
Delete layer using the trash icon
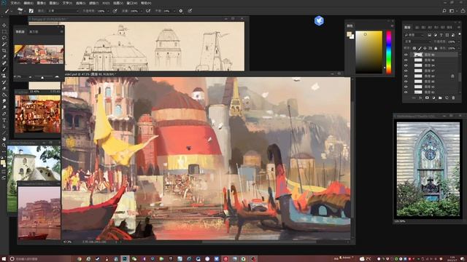(453, 98)
